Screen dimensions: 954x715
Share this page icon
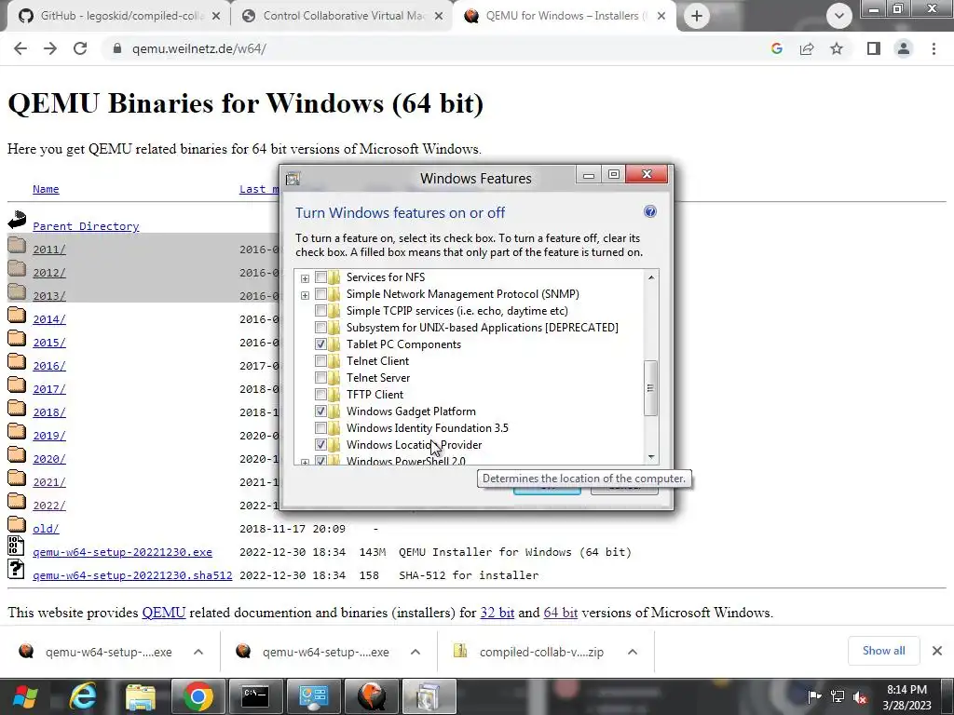pyautogui.click(x=807, y=48)
